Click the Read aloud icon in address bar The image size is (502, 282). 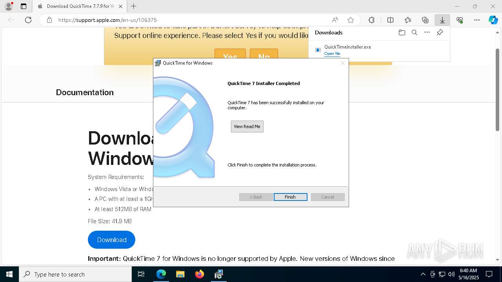tap(335, 20)
